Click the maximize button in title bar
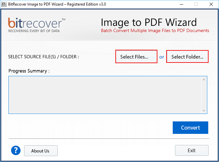 196,4
